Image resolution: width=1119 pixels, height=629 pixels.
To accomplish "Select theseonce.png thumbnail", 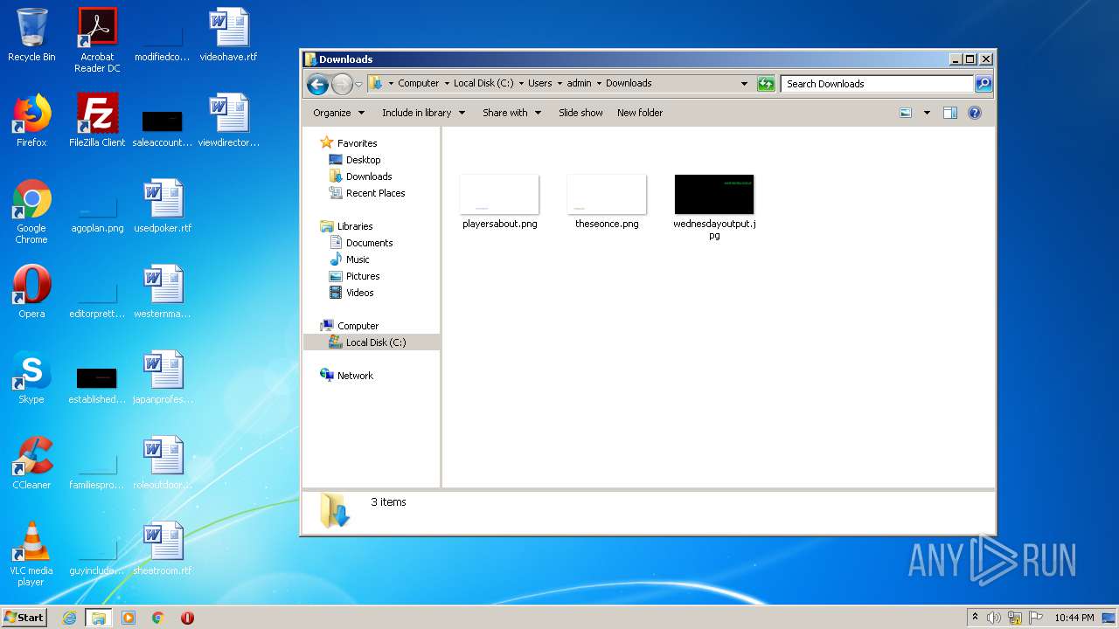I will [x=607, y=202].
